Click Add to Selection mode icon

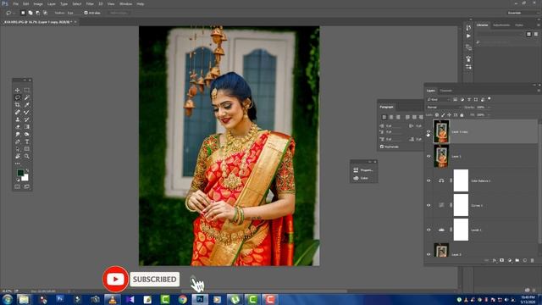30,13
